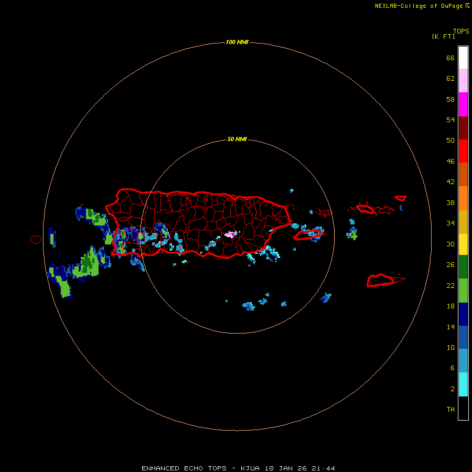Select the light green legend color band
472x472 pixels.
coord(463,291)
